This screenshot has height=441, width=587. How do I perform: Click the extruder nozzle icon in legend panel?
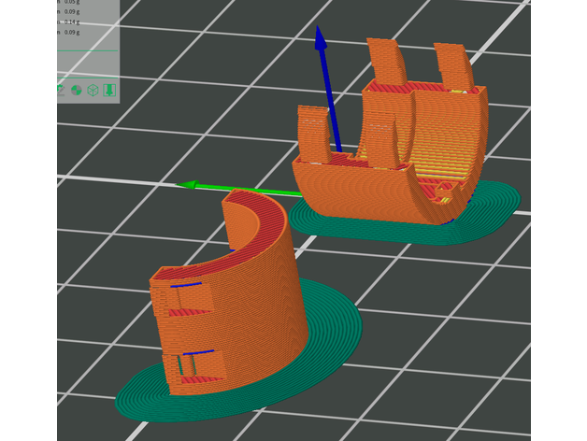click(x=109, y=91)
